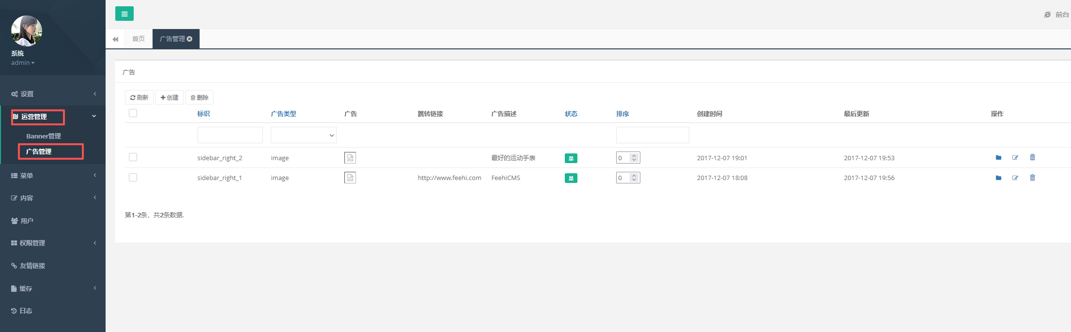Open Banner管理 in the sidebar
1071x332 pixels.
(x=44, y=136)
